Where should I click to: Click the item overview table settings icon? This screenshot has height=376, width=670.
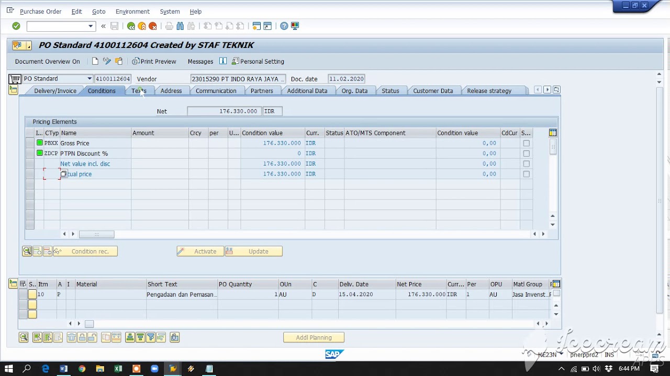[556, 284]
